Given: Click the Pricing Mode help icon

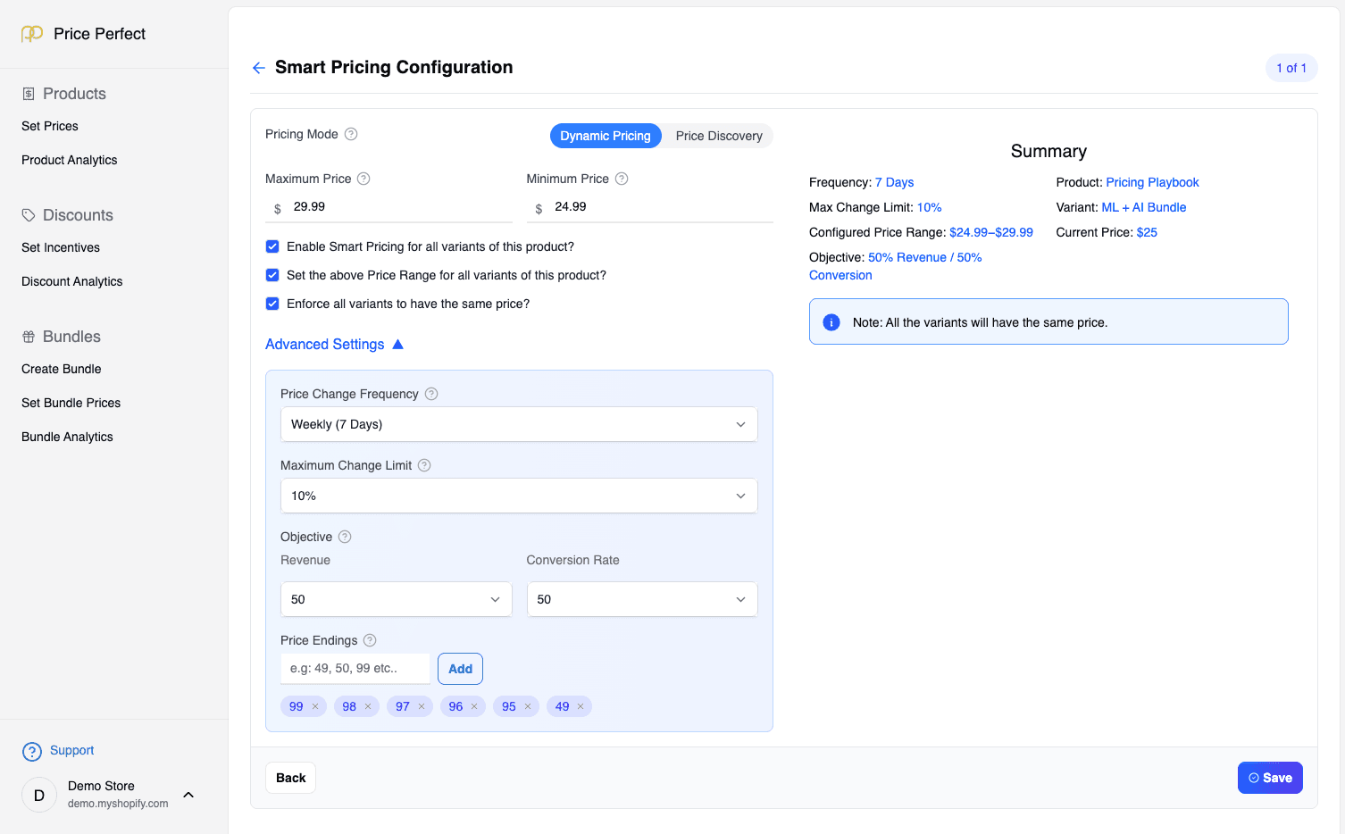Looking at the screenshot, I should click(x=351, y=134).
